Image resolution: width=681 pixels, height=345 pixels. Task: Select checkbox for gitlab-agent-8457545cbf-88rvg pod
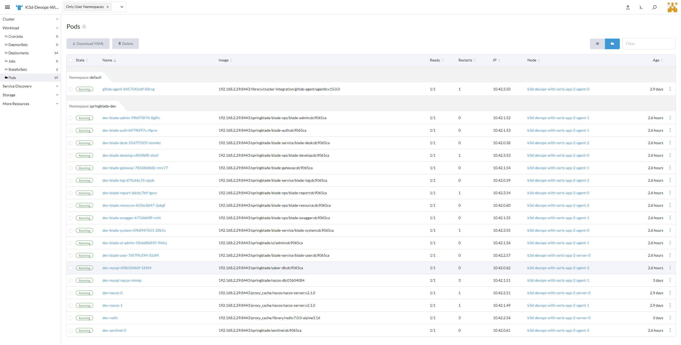[70, 89]
